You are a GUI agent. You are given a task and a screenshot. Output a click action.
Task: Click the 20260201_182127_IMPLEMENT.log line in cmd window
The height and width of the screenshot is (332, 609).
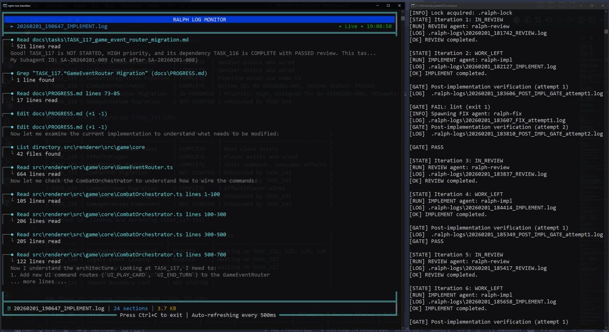(483, 66)
